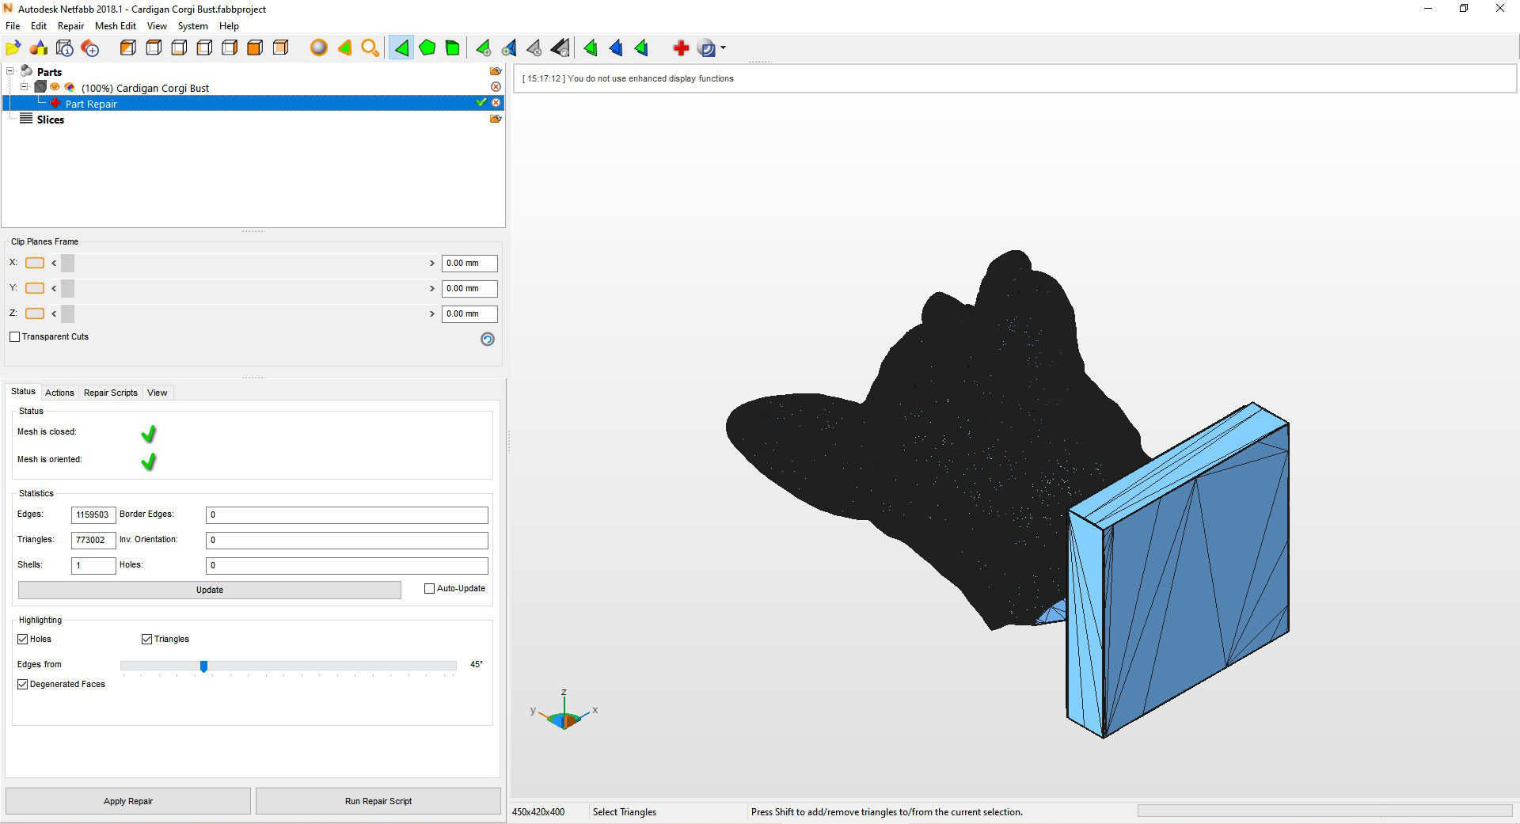The image size is (1520, 824).
Task: Click the open project folder icon in toolbar
Action: (13, 48)
